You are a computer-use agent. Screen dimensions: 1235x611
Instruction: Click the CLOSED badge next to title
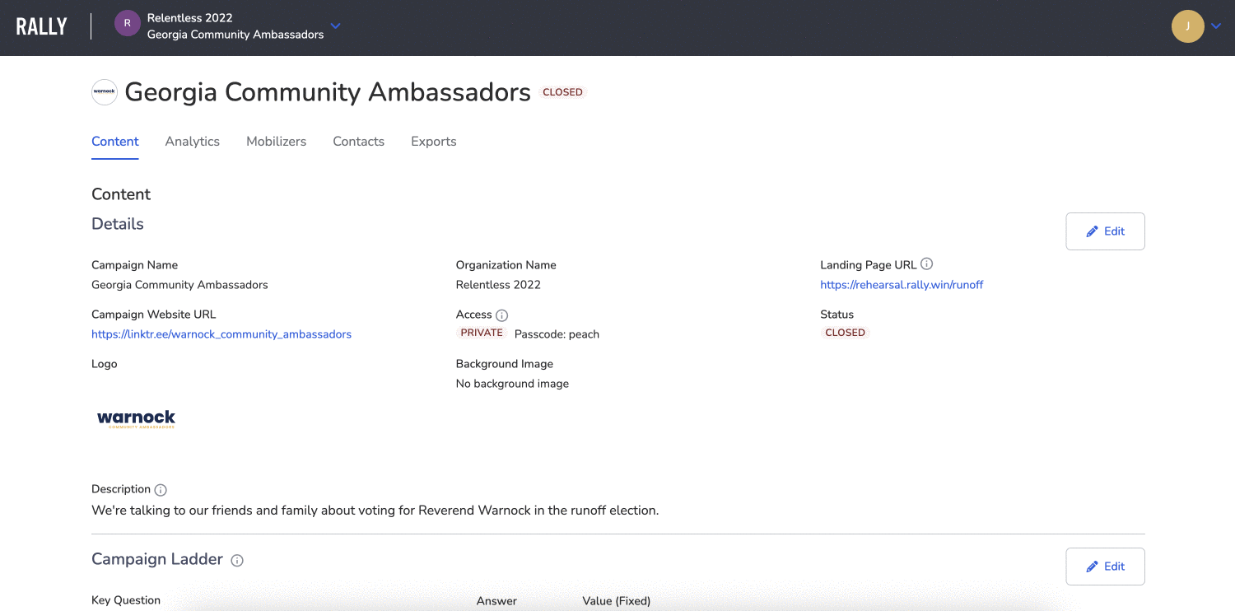point(562,92)
